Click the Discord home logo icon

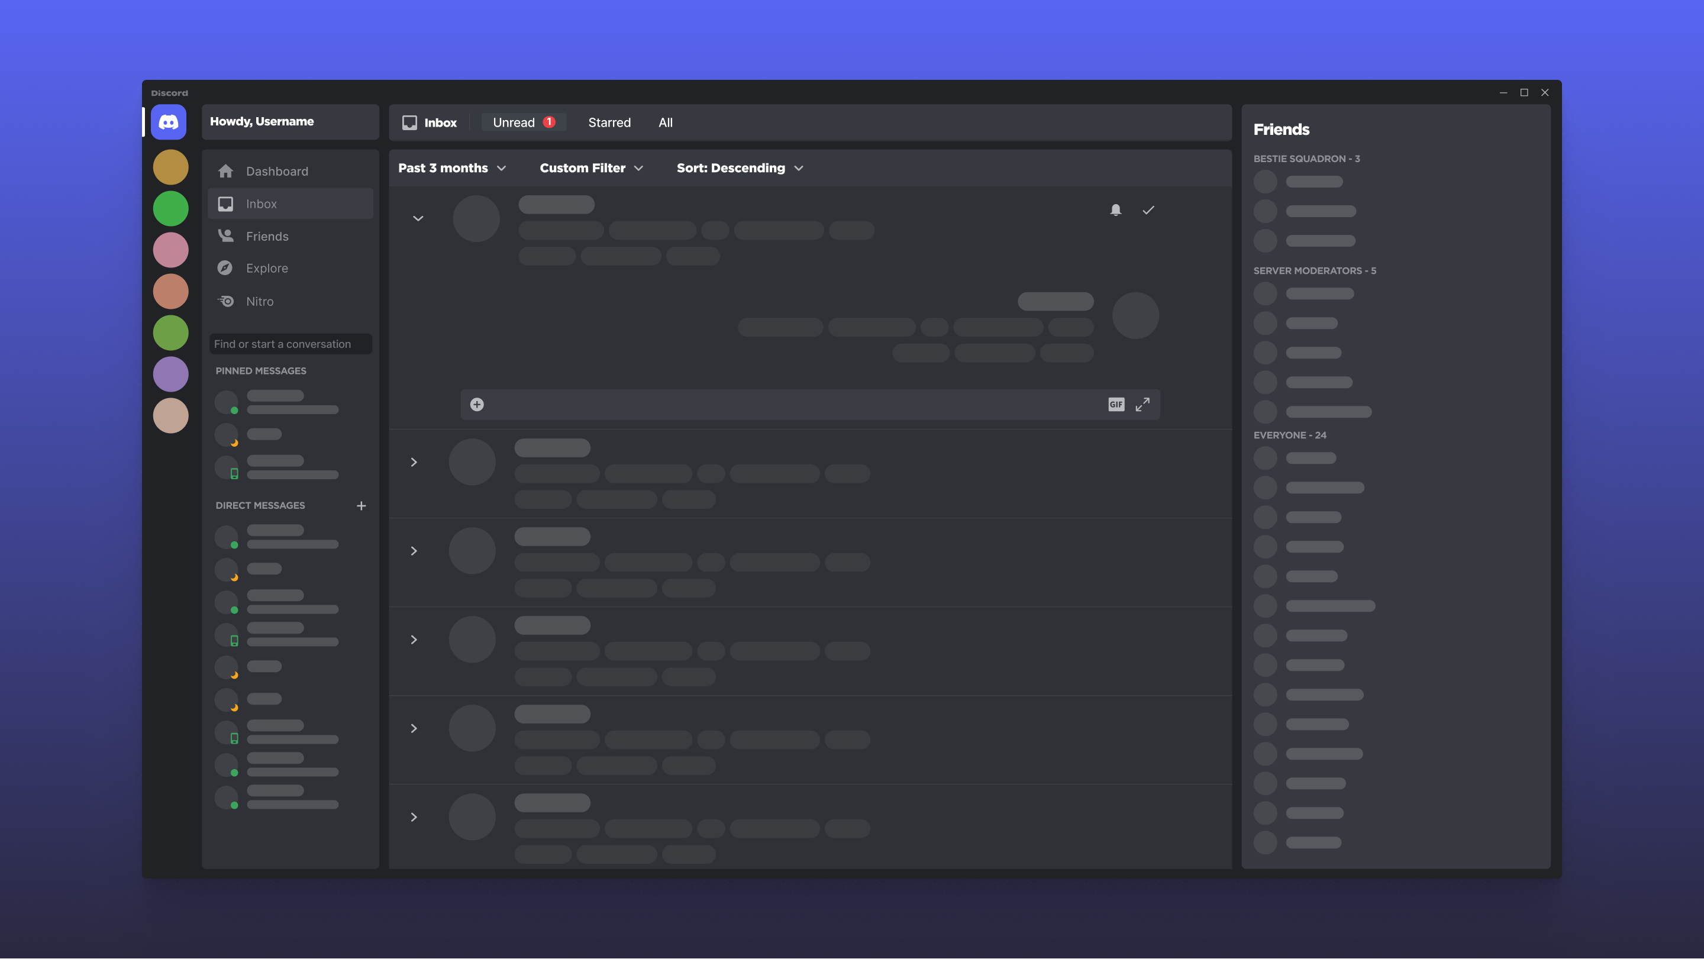169,122
